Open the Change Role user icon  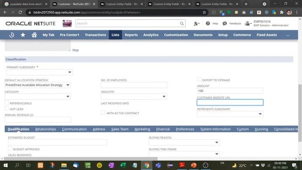pyautogui.click(x=248, y=24)
